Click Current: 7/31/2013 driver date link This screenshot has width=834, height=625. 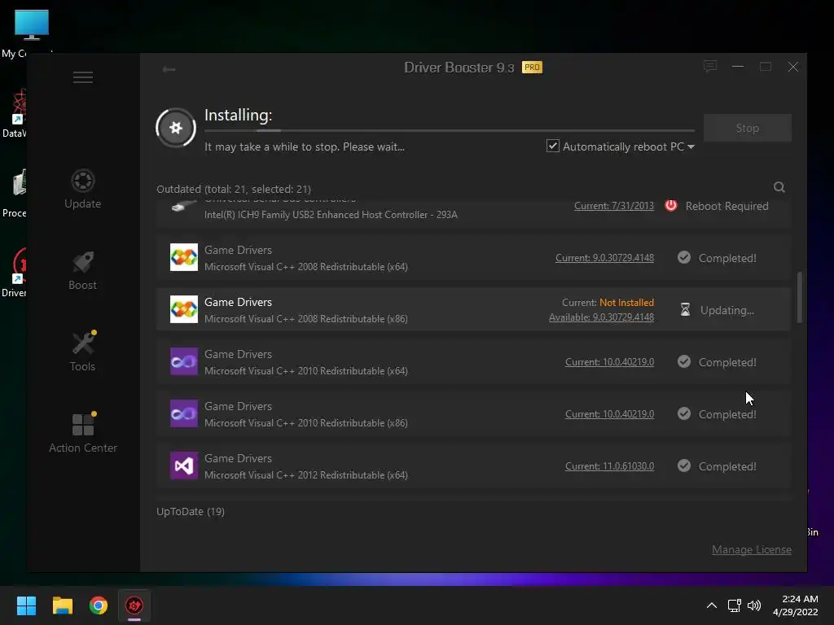click(614, 206)
